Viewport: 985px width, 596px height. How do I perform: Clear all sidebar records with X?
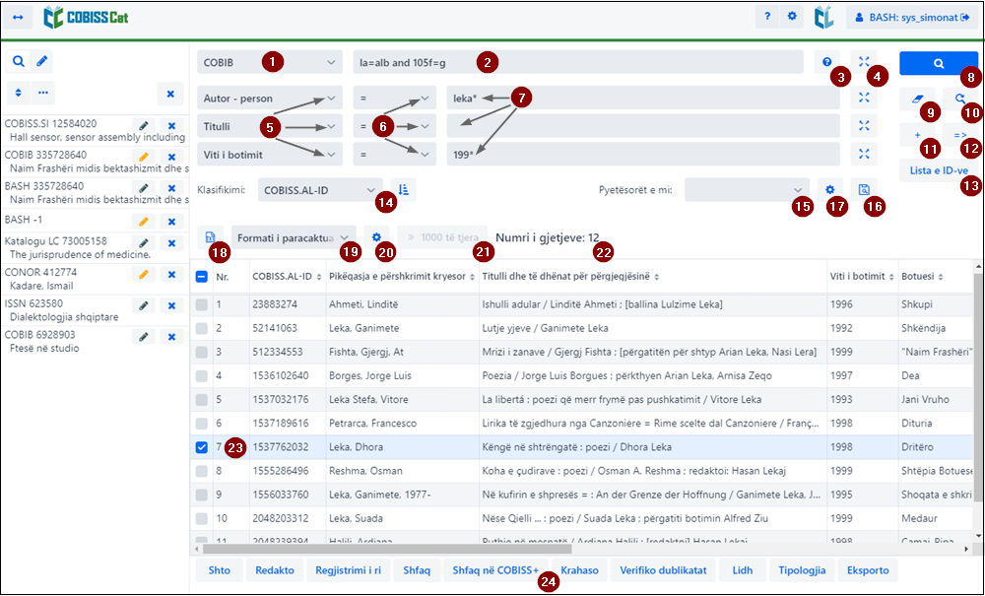point(170,94)
